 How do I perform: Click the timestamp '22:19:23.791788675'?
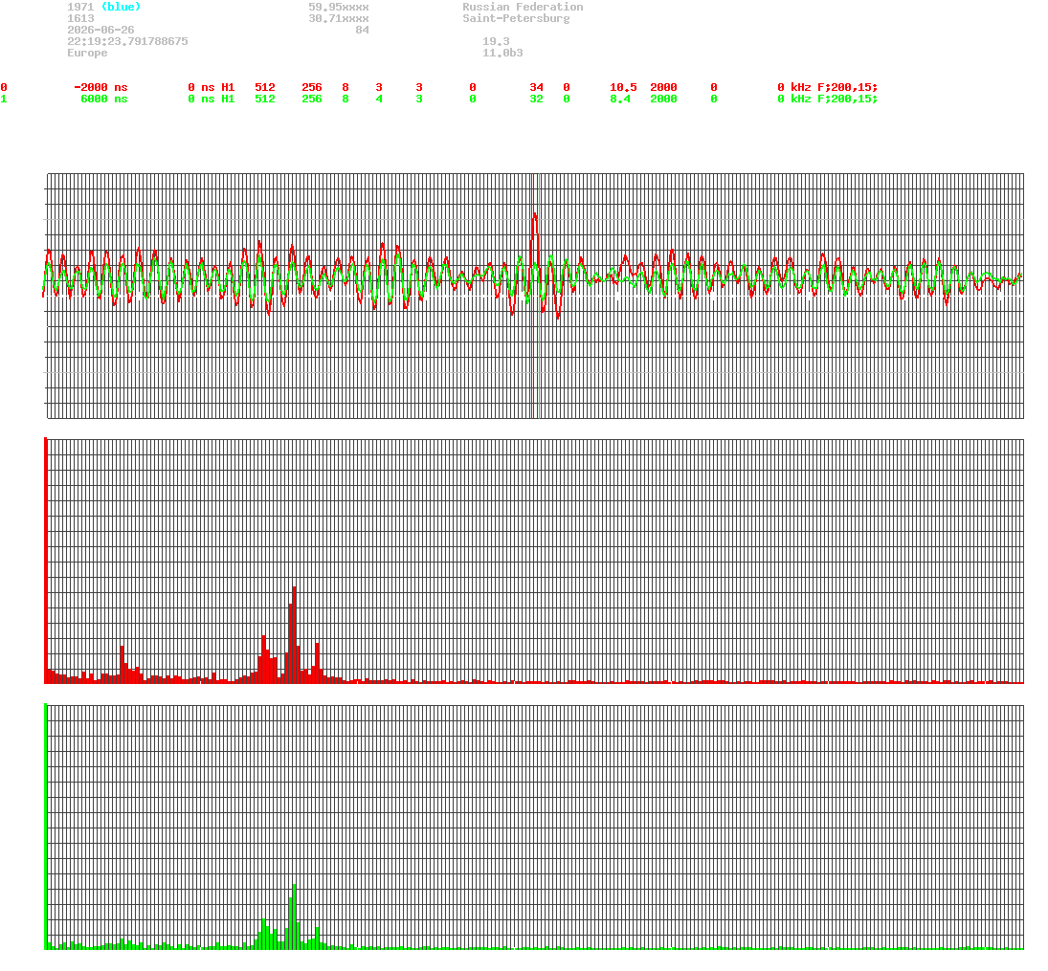click(127, 41)
